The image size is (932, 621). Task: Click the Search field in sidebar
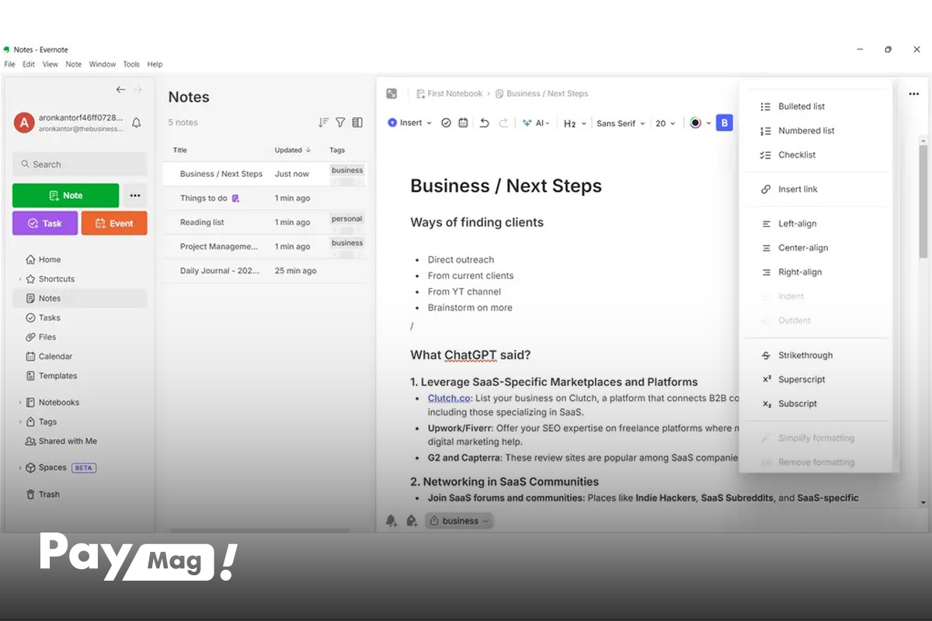pyautogui.click(x=79, y=165)
